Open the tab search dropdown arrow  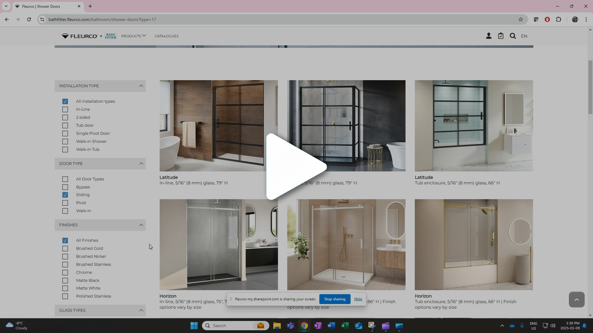tap(6, 6)
